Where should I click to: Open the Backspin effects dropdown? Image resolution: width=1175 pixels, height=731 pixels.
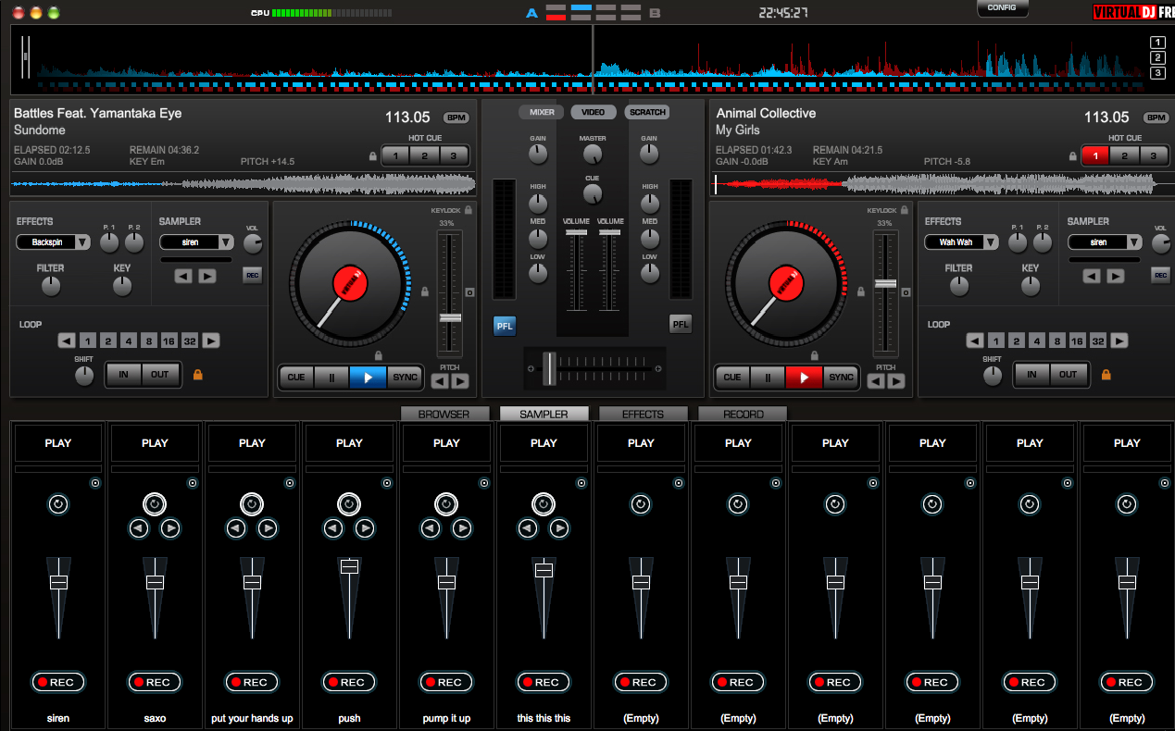(54, 242)
